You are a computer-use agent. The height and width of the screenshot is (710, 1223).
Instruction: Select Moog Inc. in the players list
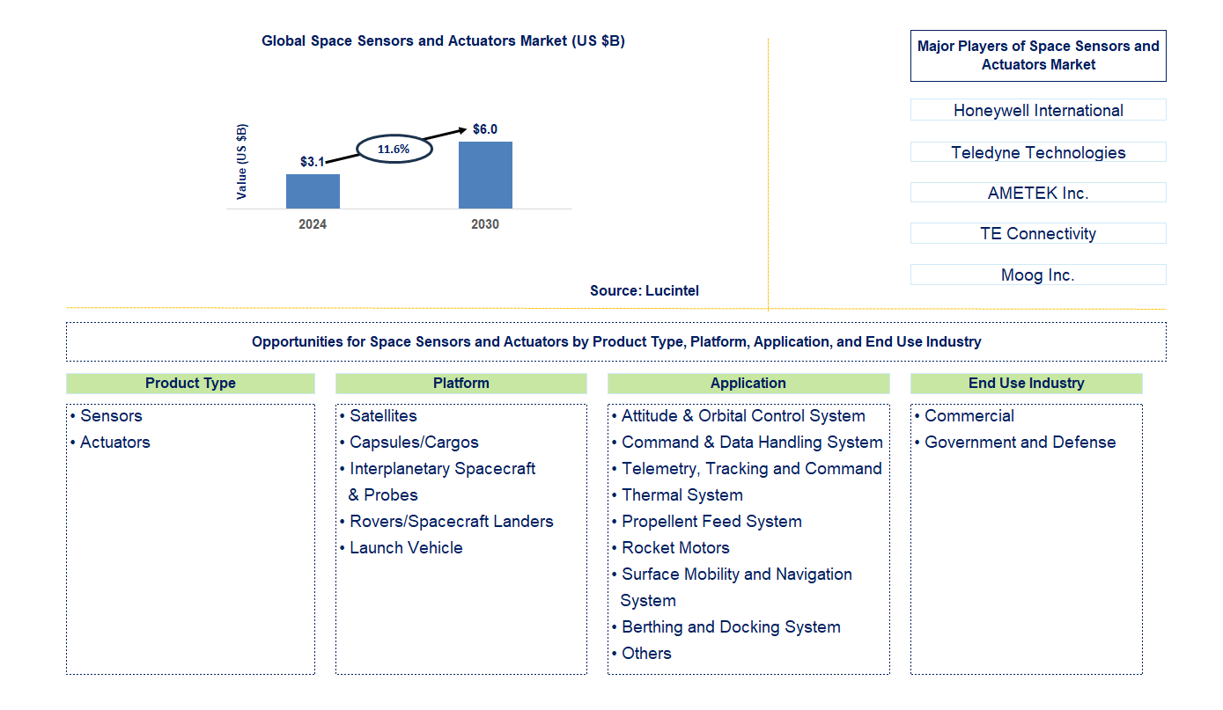coord(1038,274)
